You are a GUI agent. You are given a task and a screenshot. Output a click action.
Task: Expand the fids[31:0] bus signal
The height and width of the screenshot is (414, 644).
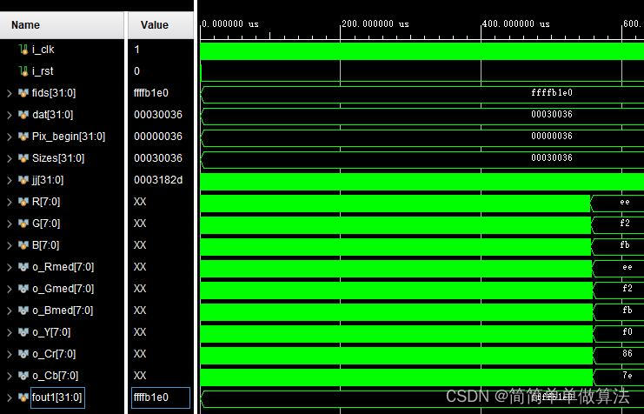(9, 93)
